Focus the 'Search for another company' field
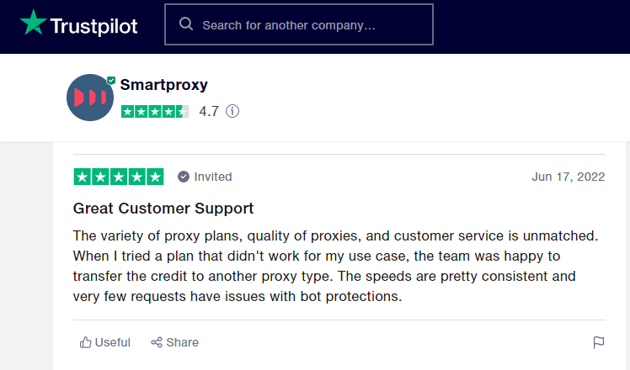This screenshot has width=630, height=370. coord(299,24)
